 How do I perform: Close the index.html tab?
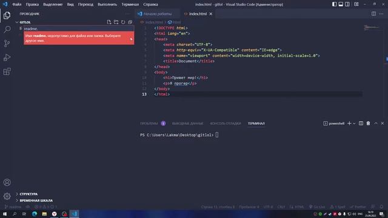(211, 14)
